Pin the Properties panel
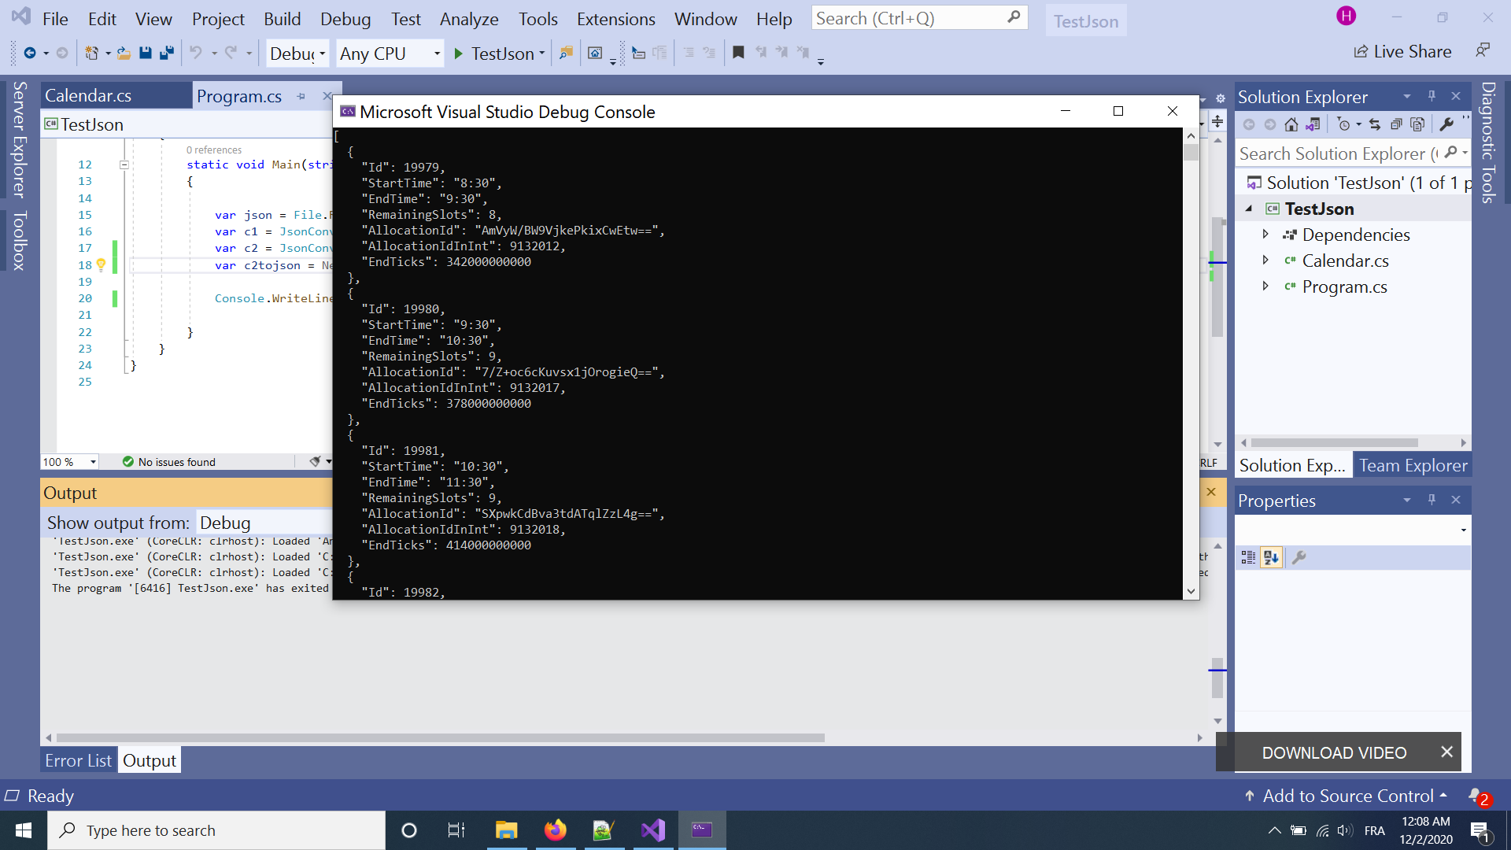The image size is (1511, 850). pyautogui.click(x=1432, y=500)
